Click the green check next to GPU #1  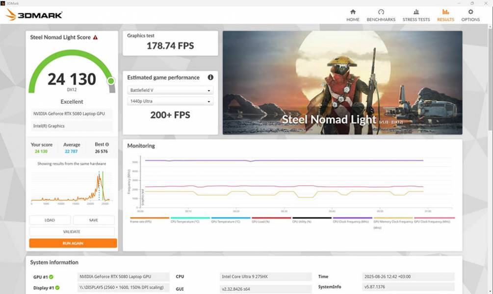click(x=52, y=277)
